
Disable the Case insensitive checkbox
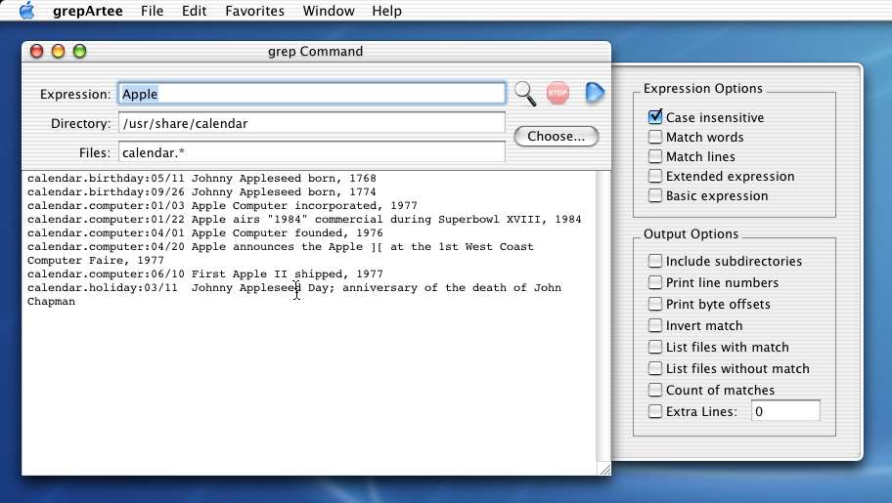coord(655,117)
